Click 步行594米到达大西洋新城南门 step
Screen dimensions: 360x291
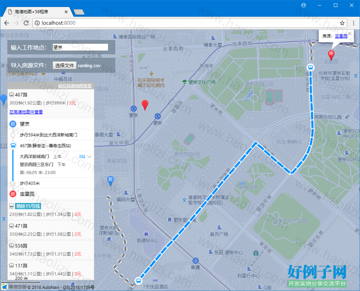[x=51, y=135]
